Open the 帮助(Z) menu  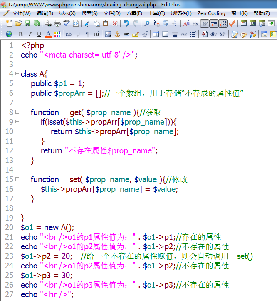coord(262,13)
